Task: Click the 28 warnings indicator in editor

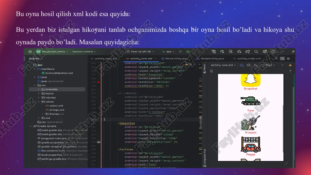Action: [x=189, y=64]
